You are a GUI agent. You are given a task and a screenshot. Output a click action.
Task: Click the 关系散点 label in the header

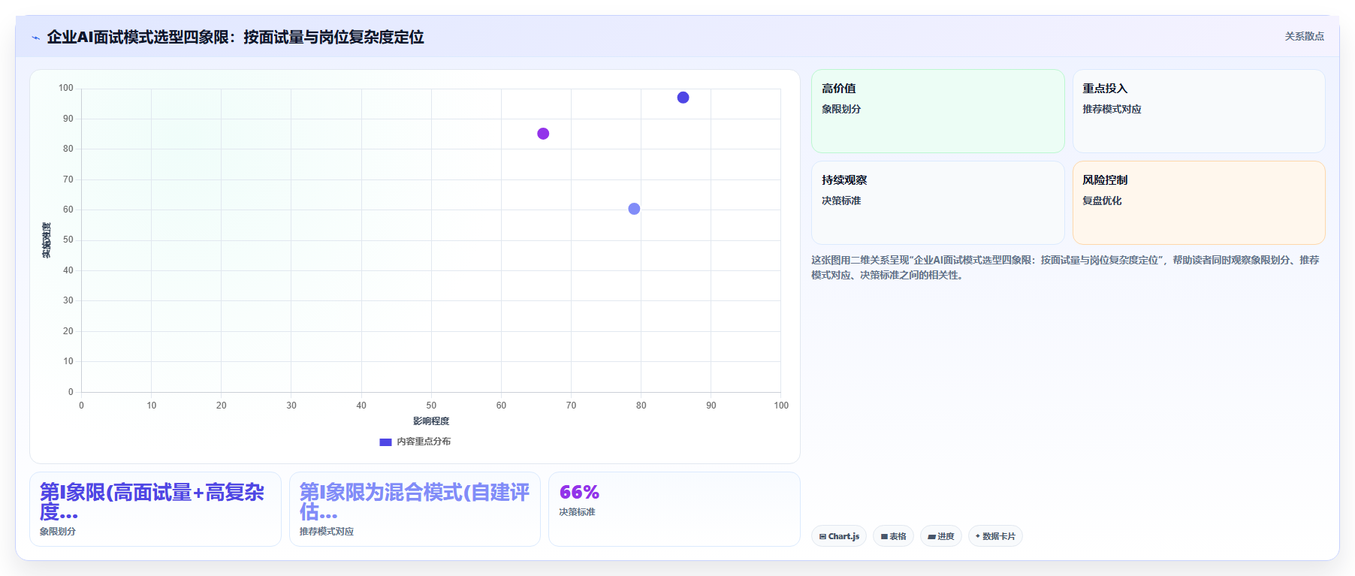coord(1304,36)
